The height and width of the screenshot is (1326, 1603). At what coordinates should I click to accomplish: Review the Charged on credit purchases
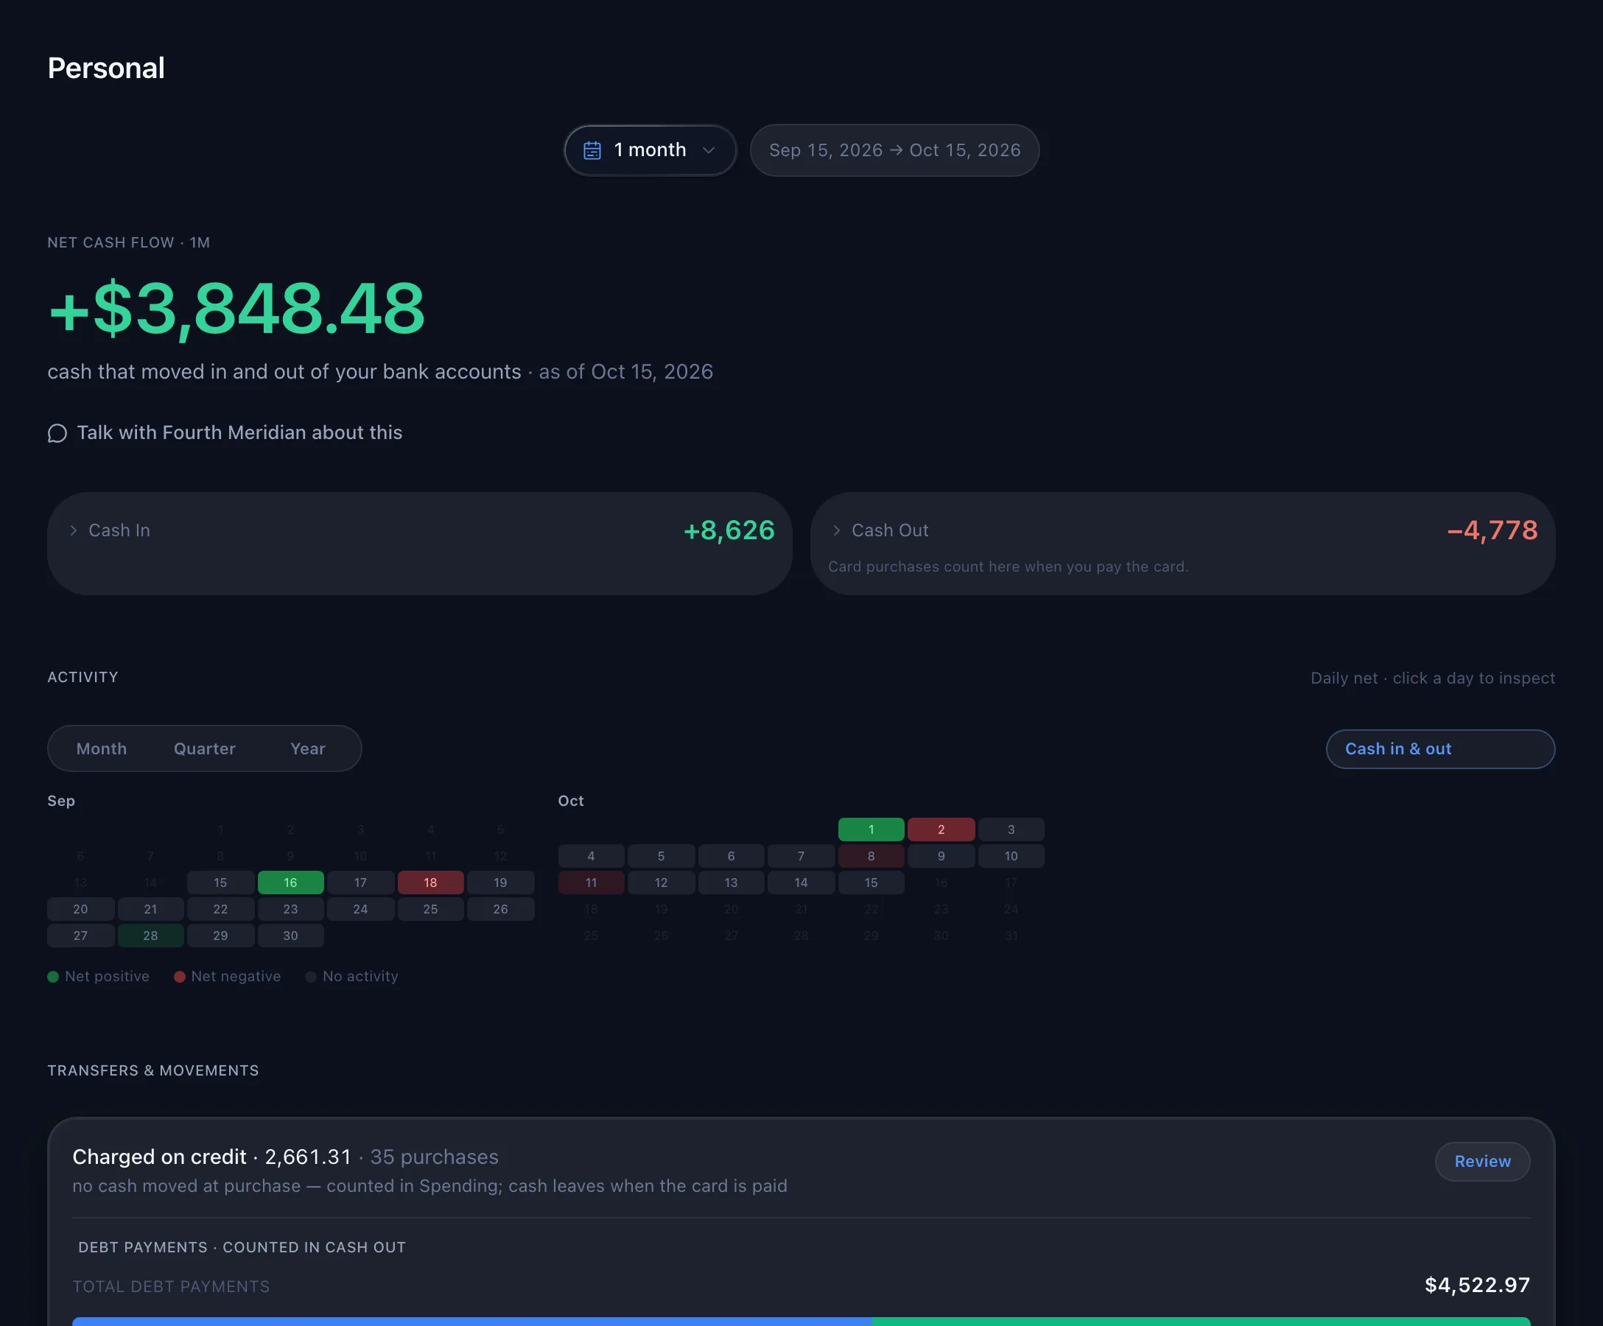(1482, 1161)
